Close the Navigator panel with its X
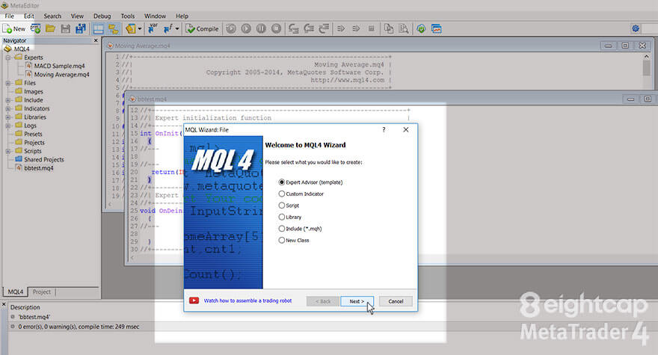 click(96, 40)
